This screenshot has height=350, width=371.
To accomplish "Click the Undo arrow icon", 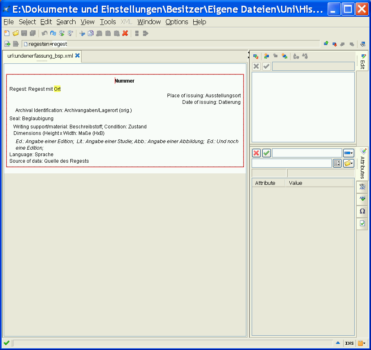I will [x=45, y=34].
